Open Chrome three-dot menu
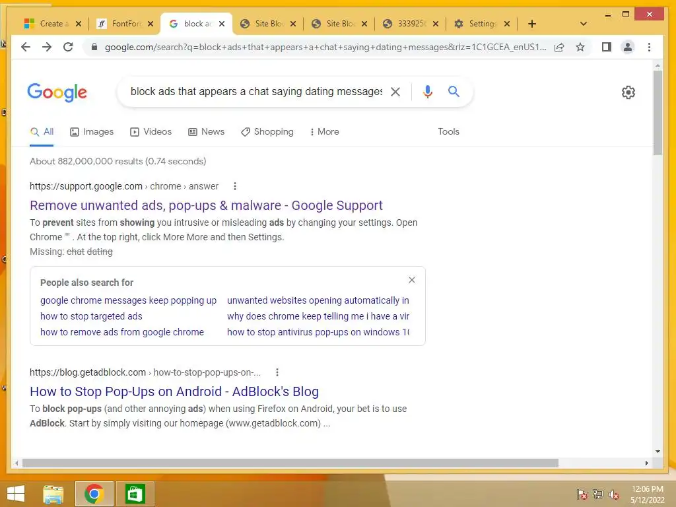Screen dimensions: 676x507 (649, 47)
